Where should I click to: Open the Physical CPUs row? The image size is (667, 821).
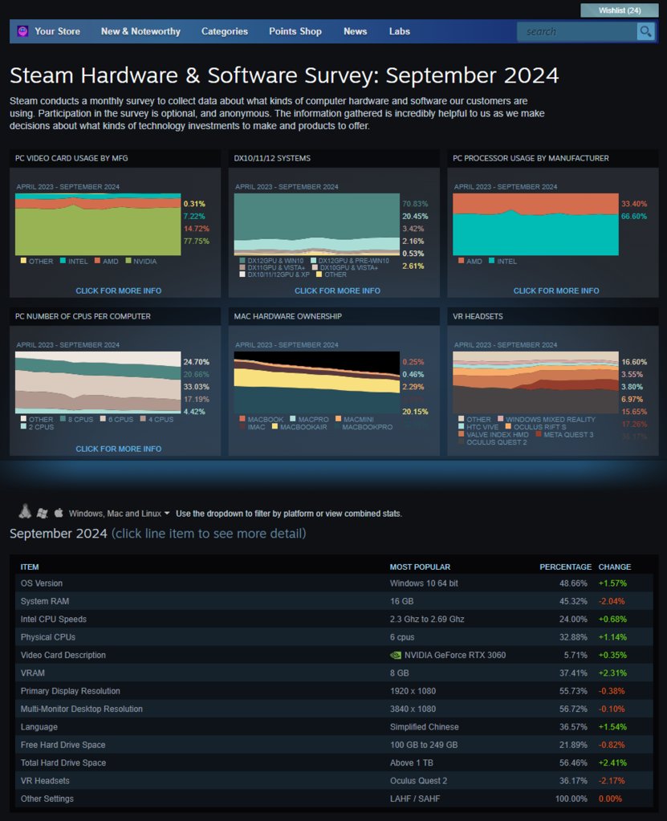tap(334, 637)
